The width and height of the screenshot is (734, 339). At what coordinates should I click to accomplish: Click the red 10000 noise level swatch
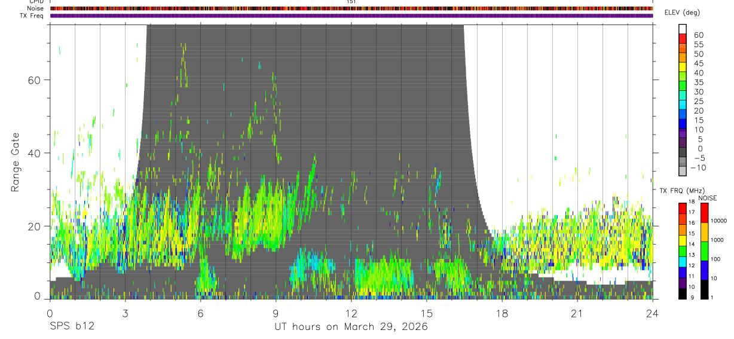[704, 213]
